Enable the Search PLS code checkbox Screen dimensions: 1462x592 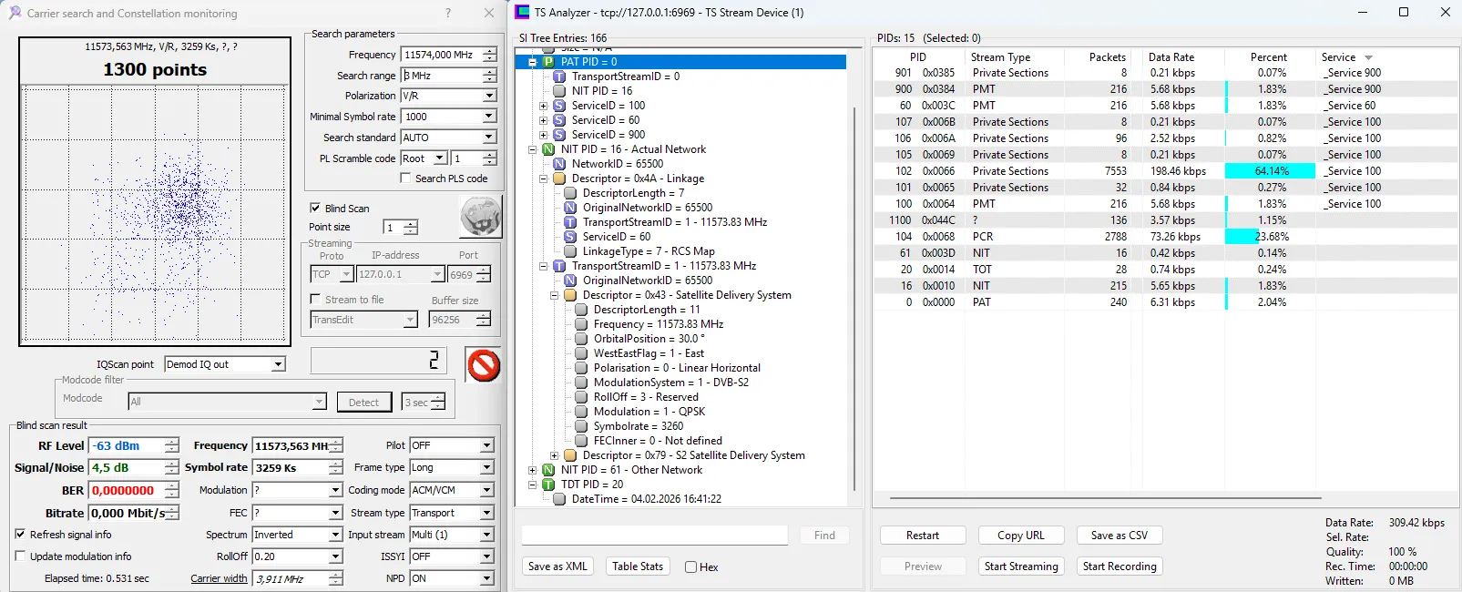tap(404, 179)
